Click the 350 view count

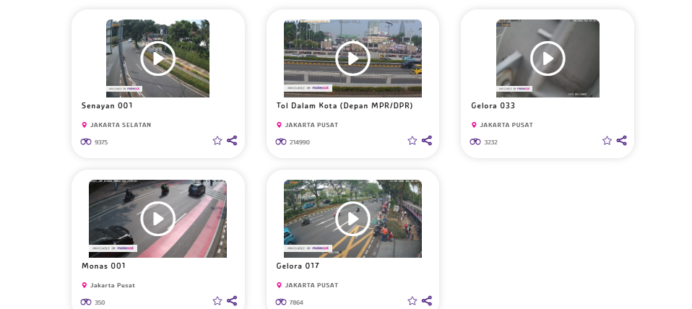100,303
